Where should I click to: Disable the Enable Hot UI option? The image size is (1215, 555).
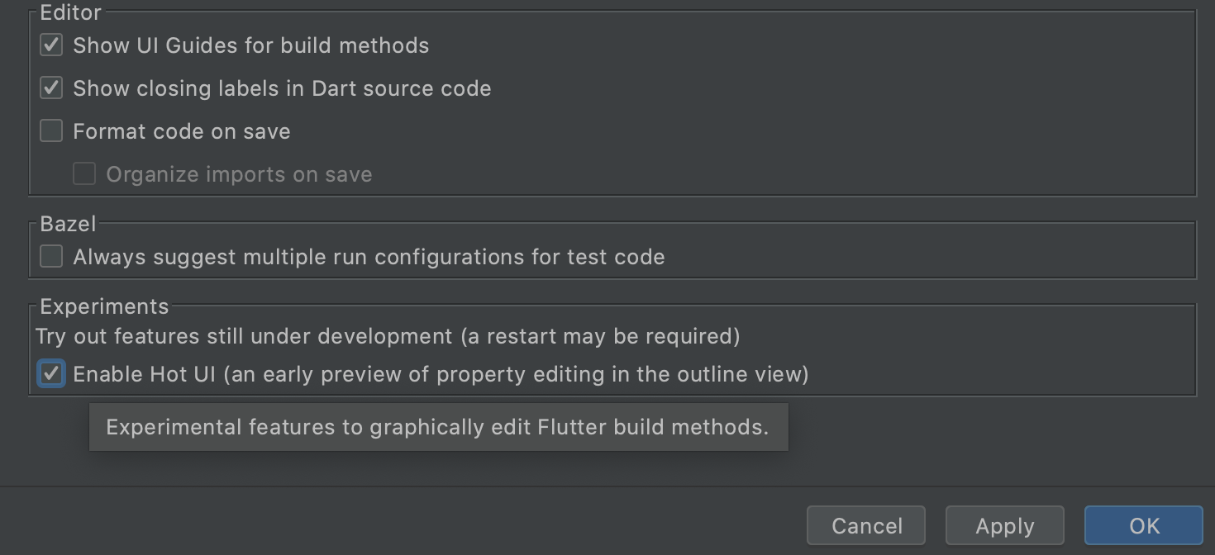point(50,373)
